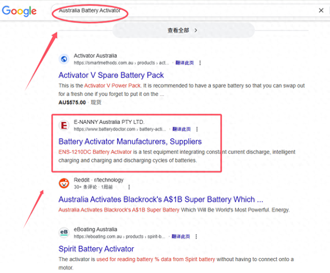The width and height of the screenshot is (330, 273).
Task: Open more options for Reddit r/technology result
Action: [x=129, y=187]
